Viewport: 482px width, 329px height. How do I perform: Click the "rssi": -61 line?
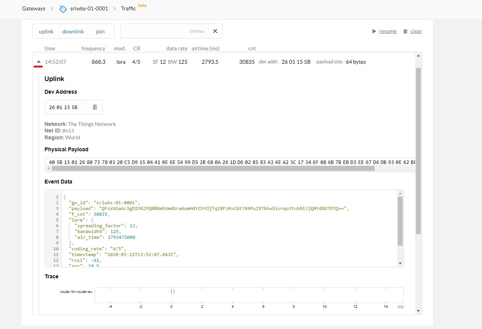click(x=85, y=260)
